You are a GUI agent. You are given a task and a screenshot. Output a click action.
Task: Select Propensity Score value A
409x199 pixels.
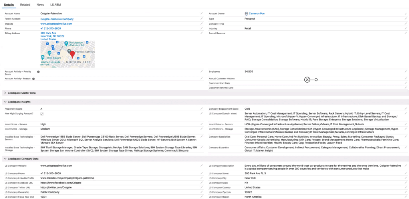[41, 108]
